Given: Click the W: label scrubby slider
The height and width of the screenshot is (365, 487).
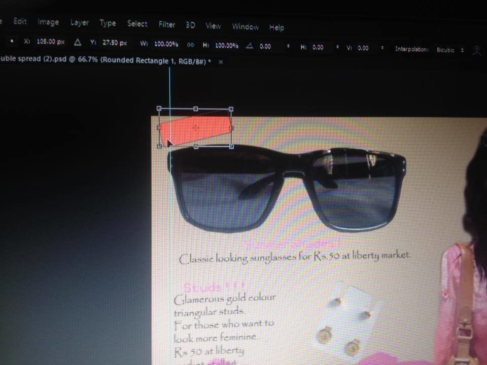Looking at the screenshot, I should click(144, 44).
